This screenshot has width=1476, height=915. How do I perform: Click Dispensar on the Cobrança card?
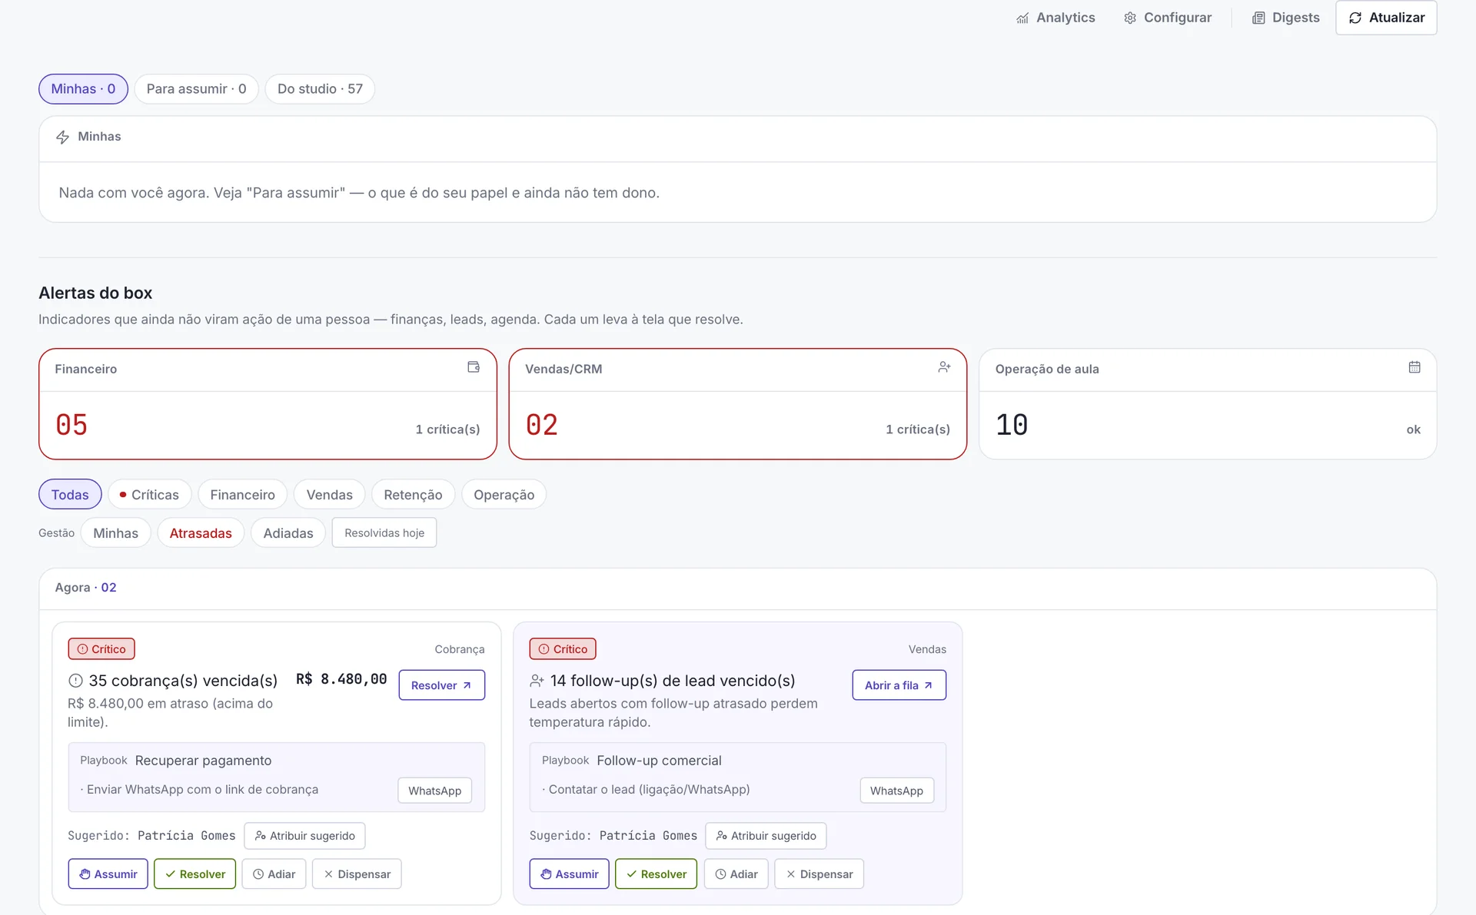357,874
